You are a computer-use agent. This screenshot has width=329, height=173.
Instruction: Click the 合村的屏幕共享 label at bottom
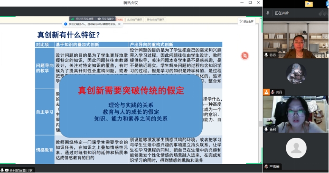click(21, 170)
